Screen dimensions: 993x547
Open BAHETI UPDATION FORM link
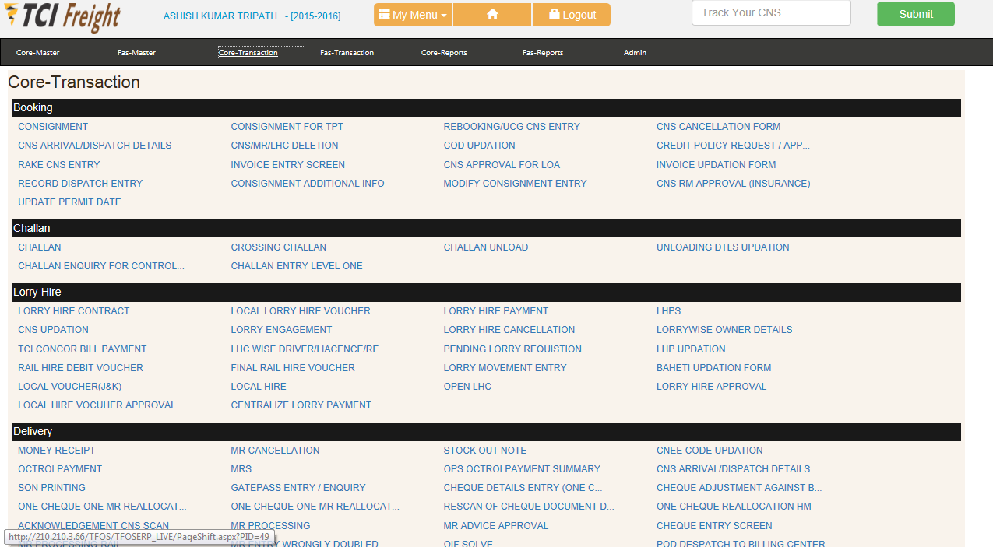click(x=714, y=368)
